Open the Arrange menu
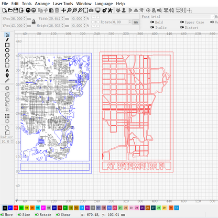The height and width of the screenshot is (218, 218). pos(42,4)
